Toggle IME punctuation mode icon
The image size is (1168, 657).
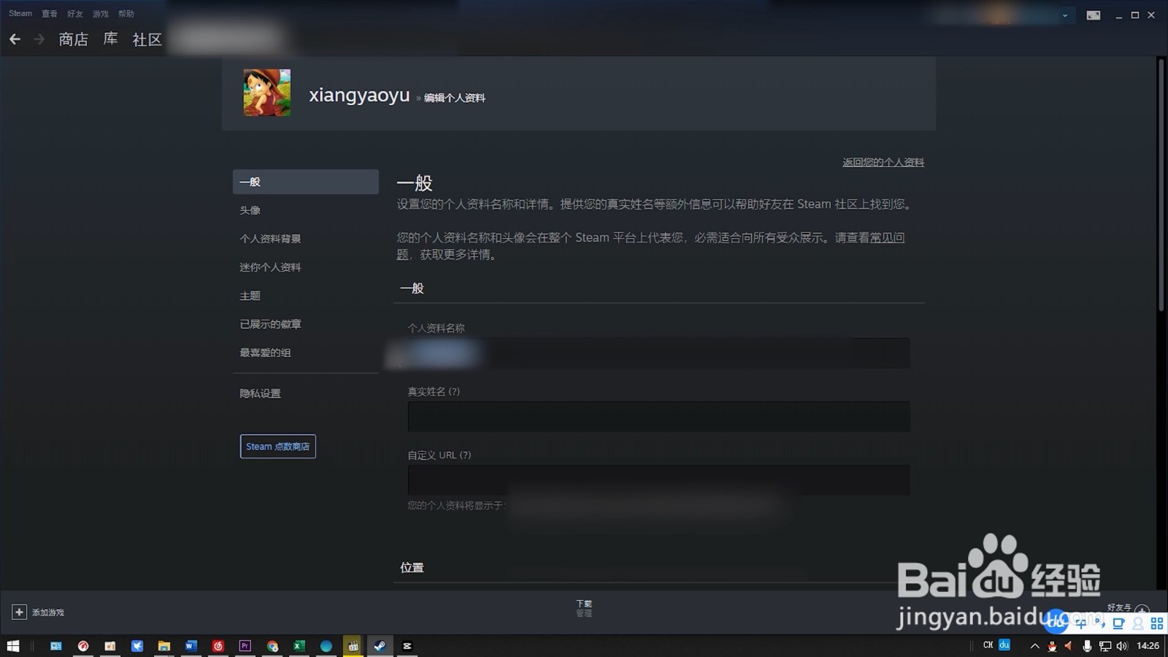(x=1099, y=623)
